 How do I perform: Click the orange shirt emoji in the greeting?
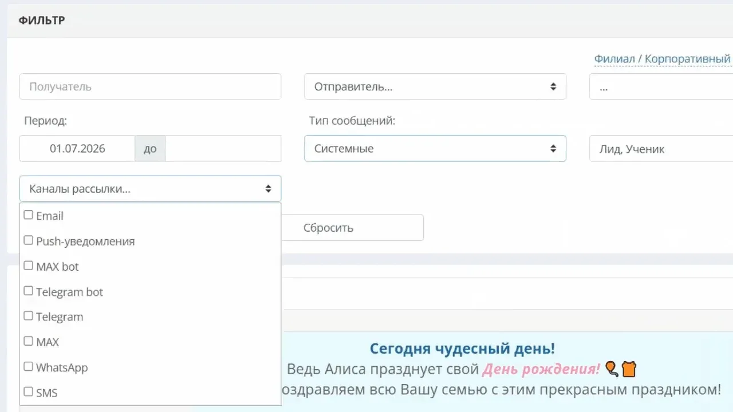tap(629, 369)
